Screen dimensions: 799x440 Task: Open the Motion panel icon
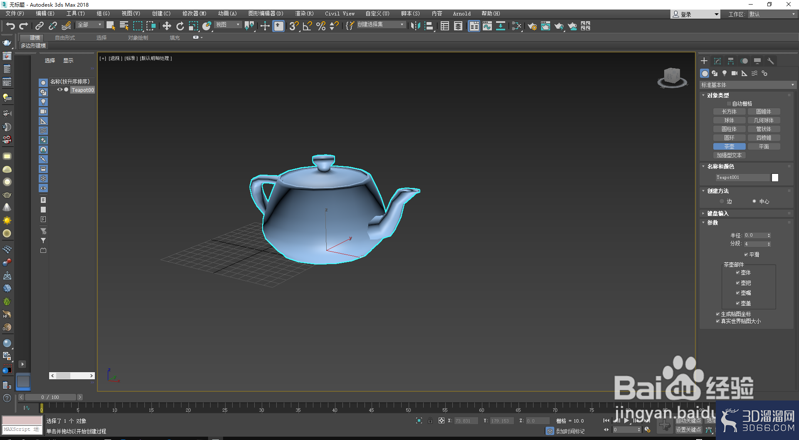pyautogui.click(x=744, y=61)
